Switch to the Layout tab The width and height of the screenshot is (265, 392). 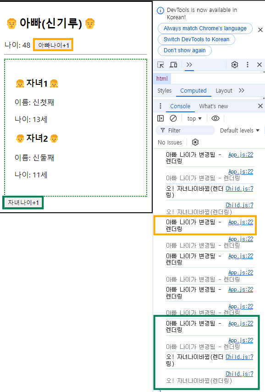[x=224, y=90]
